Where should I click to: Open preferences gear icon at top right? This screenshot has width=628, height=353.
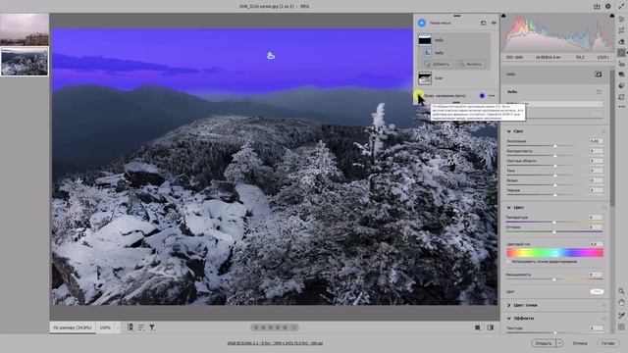click(608, 6)
